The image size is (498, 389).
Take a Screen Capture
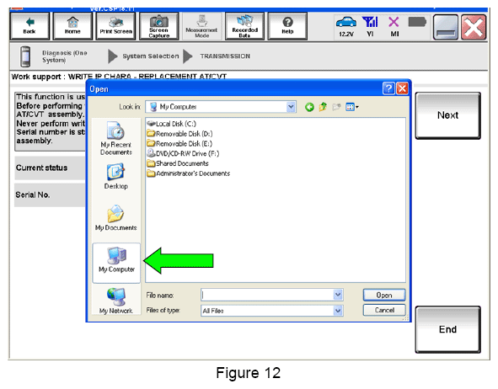tap(158, 26)
